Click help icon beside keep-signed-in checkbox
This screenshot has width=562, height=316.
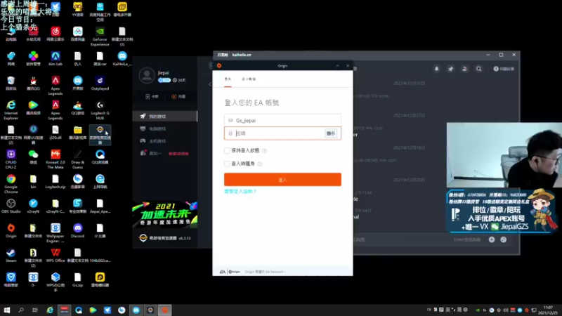pyautogui.click(x=264, y=151)
